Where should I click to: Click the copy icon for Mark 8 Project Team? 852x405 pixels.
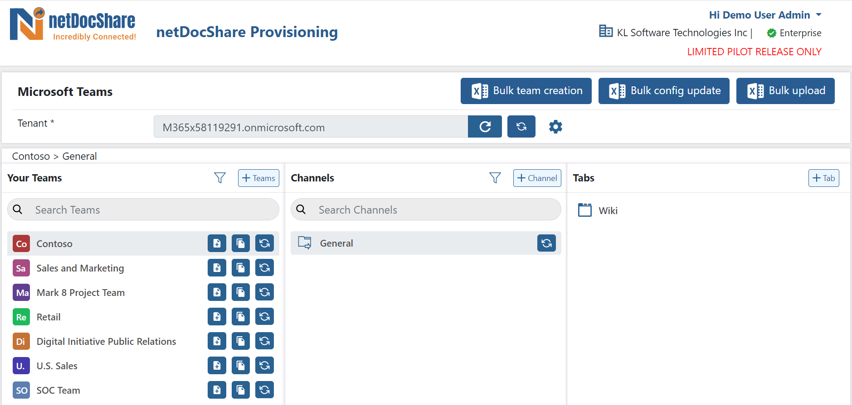click(x=241, y=292)
